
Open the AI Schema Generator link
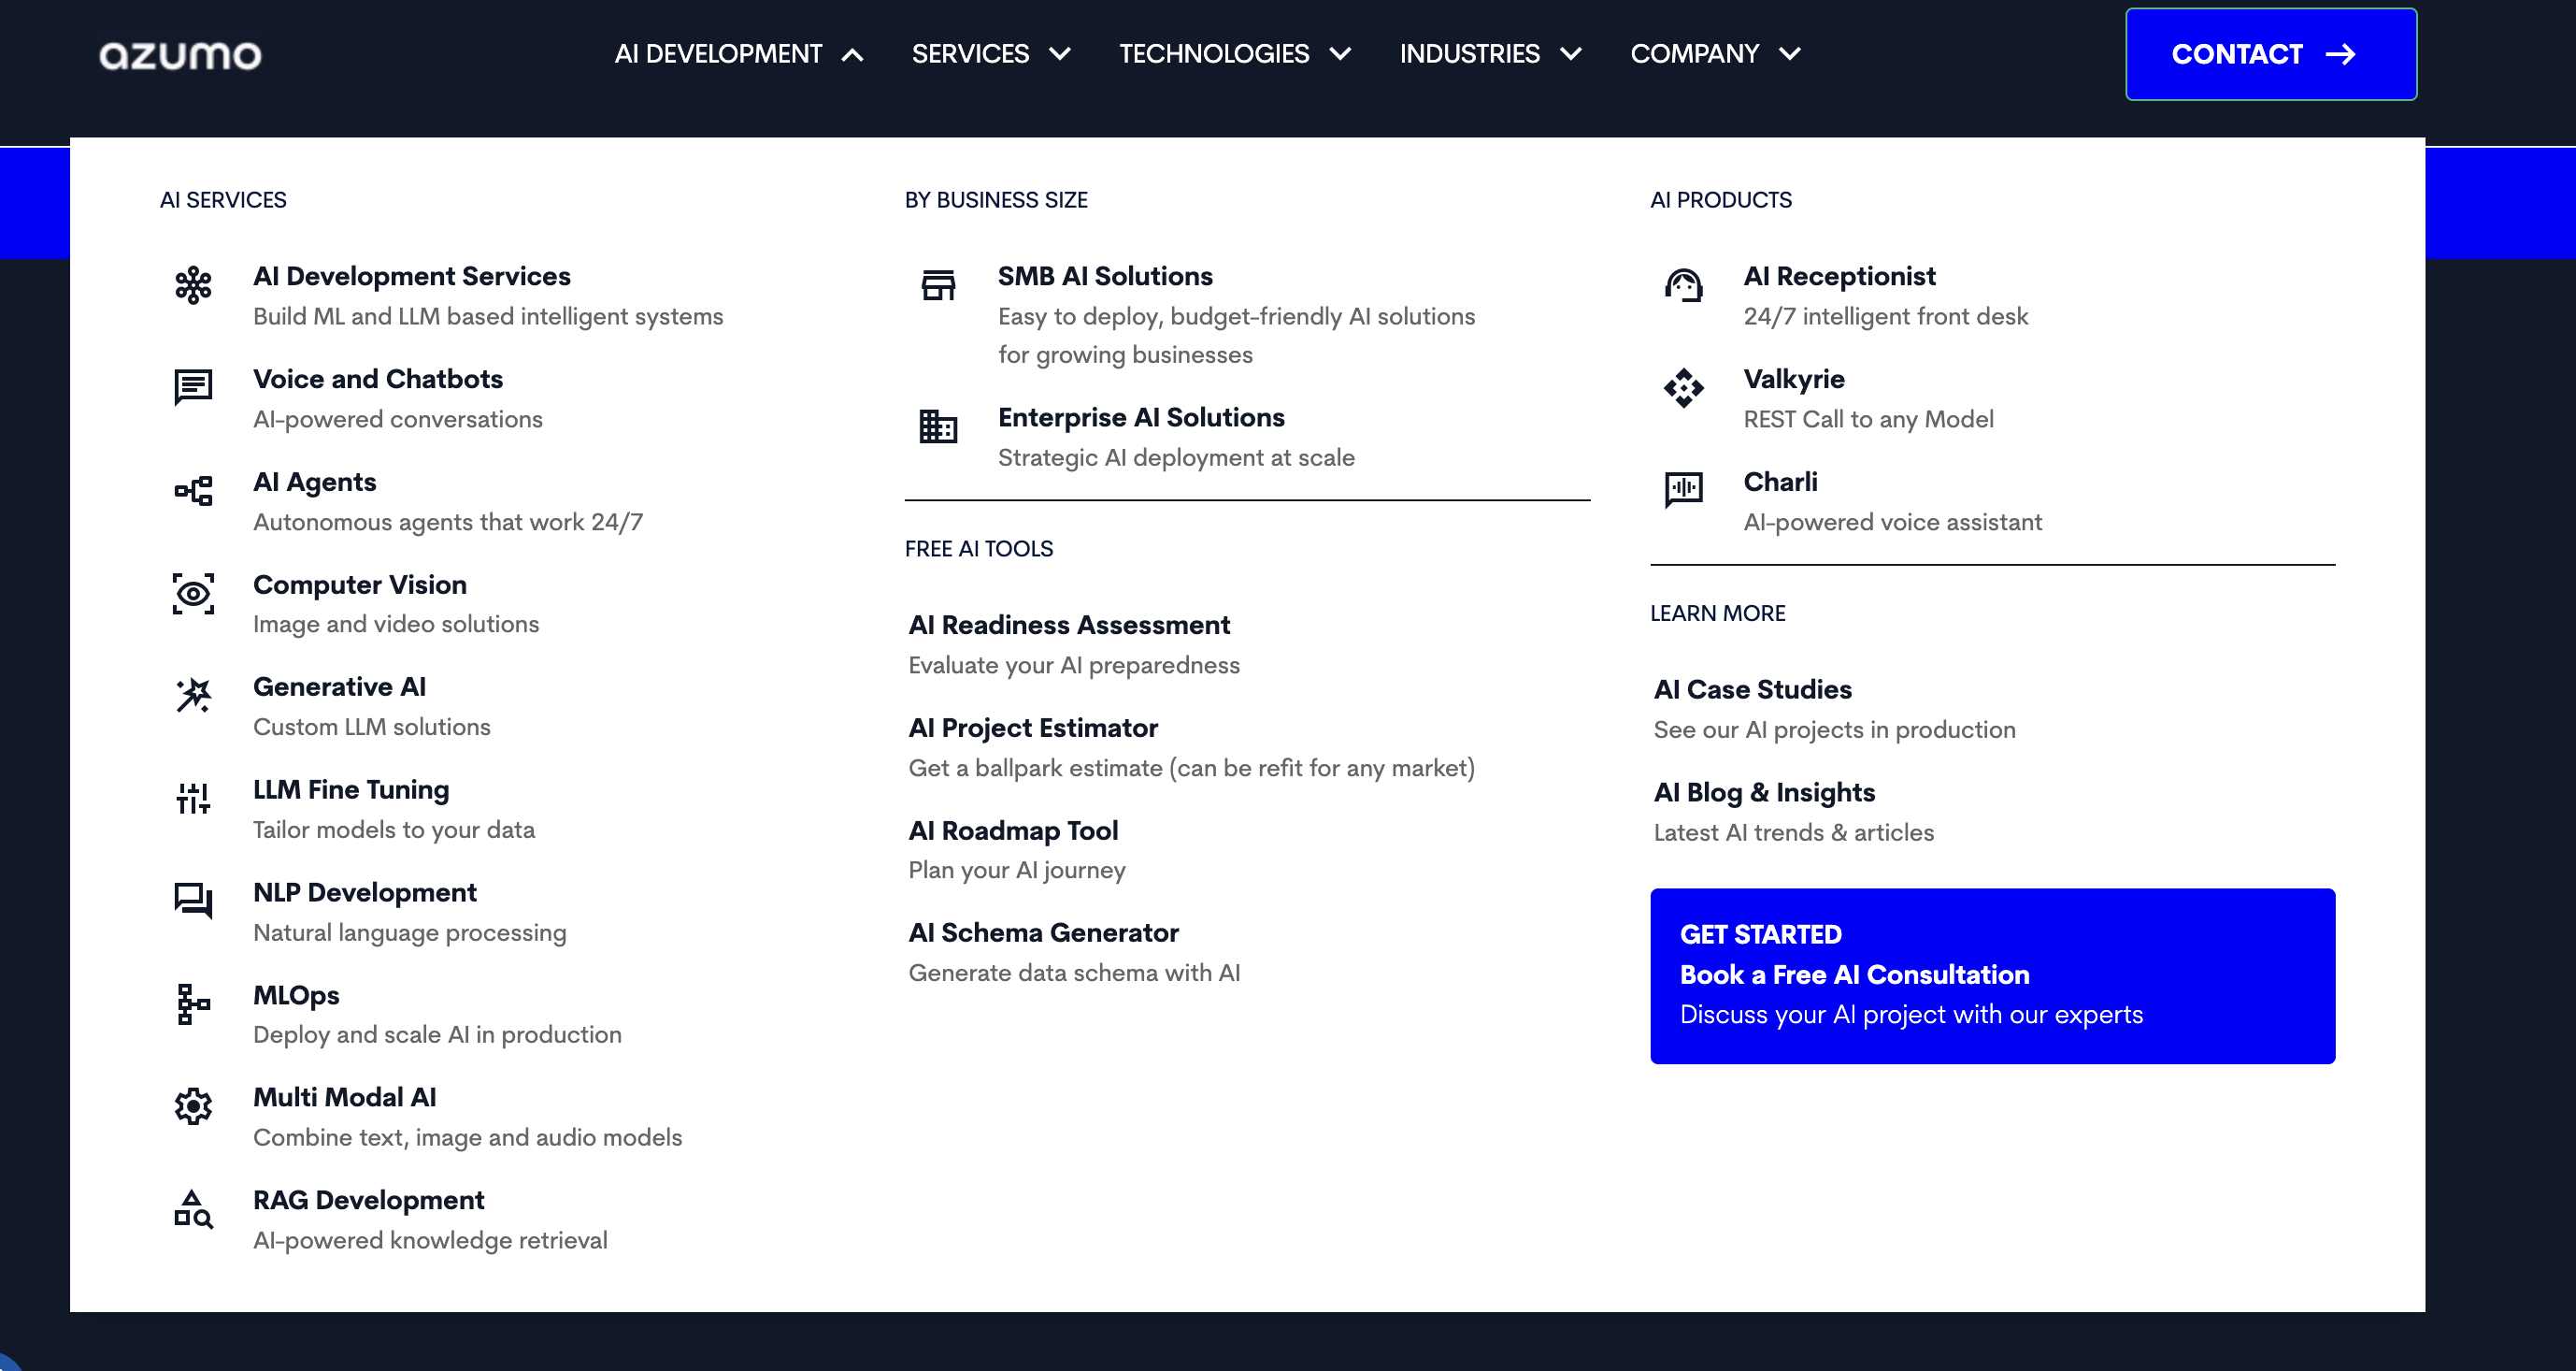(x=1043, y=932)
